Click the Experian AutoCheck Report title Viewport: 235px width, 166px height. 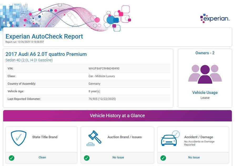[x=44, y=36]
